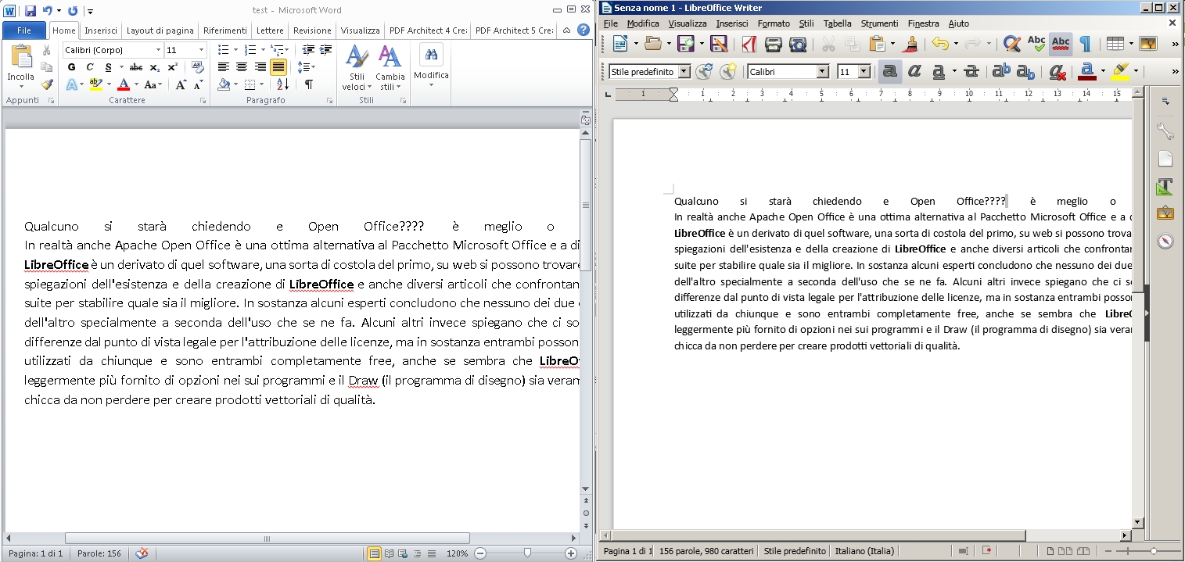The height and width of the screenshot is (562, 1185).
Task: Apply superscript formatting in Word ribbon
Action: click(172, 67)
